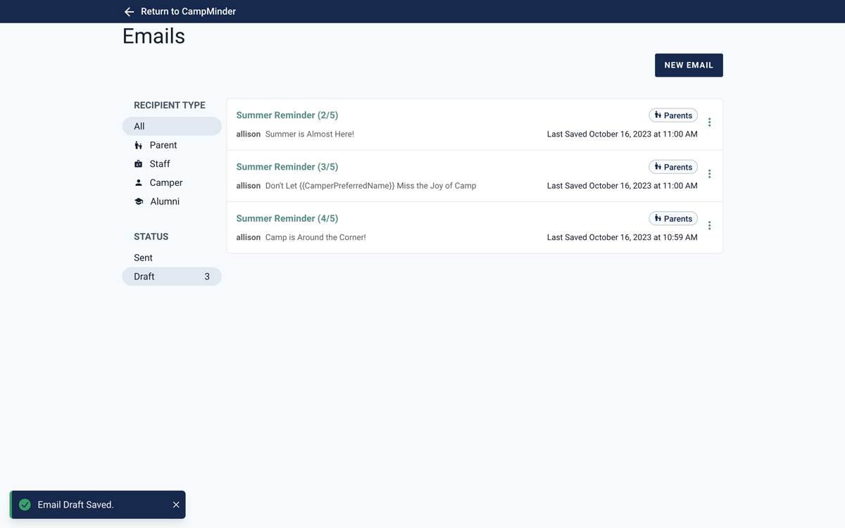Click the back arrow icon in header

pos(129,12)
